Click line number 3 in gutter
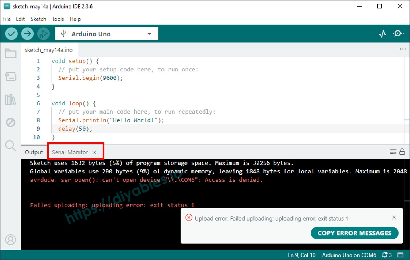The image size is (410, 260). point(38,78)
